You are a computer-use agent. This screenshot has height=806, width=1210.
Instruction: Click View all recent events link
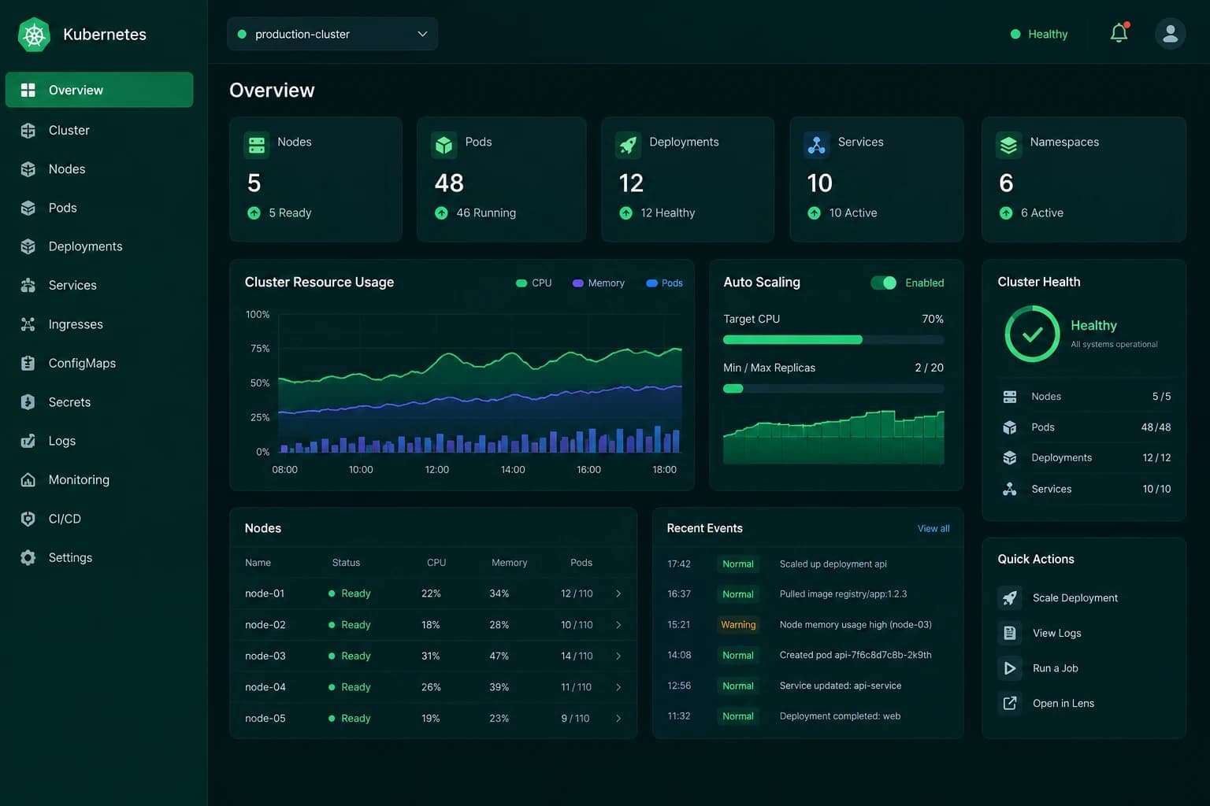pyautogui.click(x=933, y=528)
